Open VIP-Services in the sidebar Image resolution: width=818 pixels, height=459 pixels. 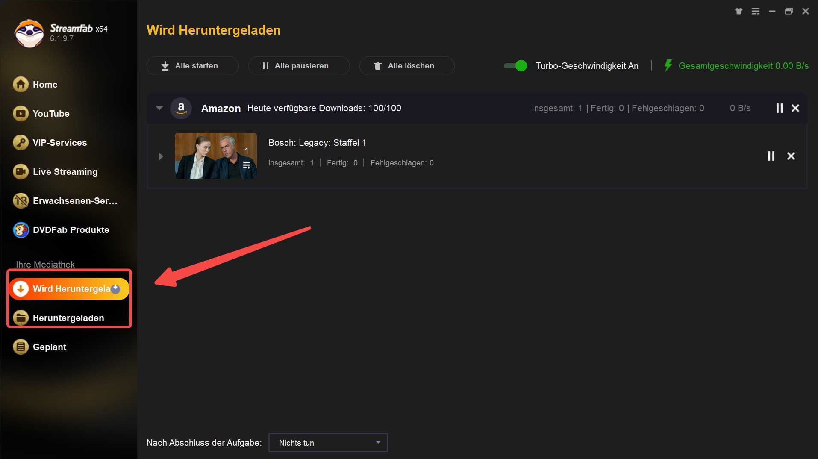[x=50, y=143]
